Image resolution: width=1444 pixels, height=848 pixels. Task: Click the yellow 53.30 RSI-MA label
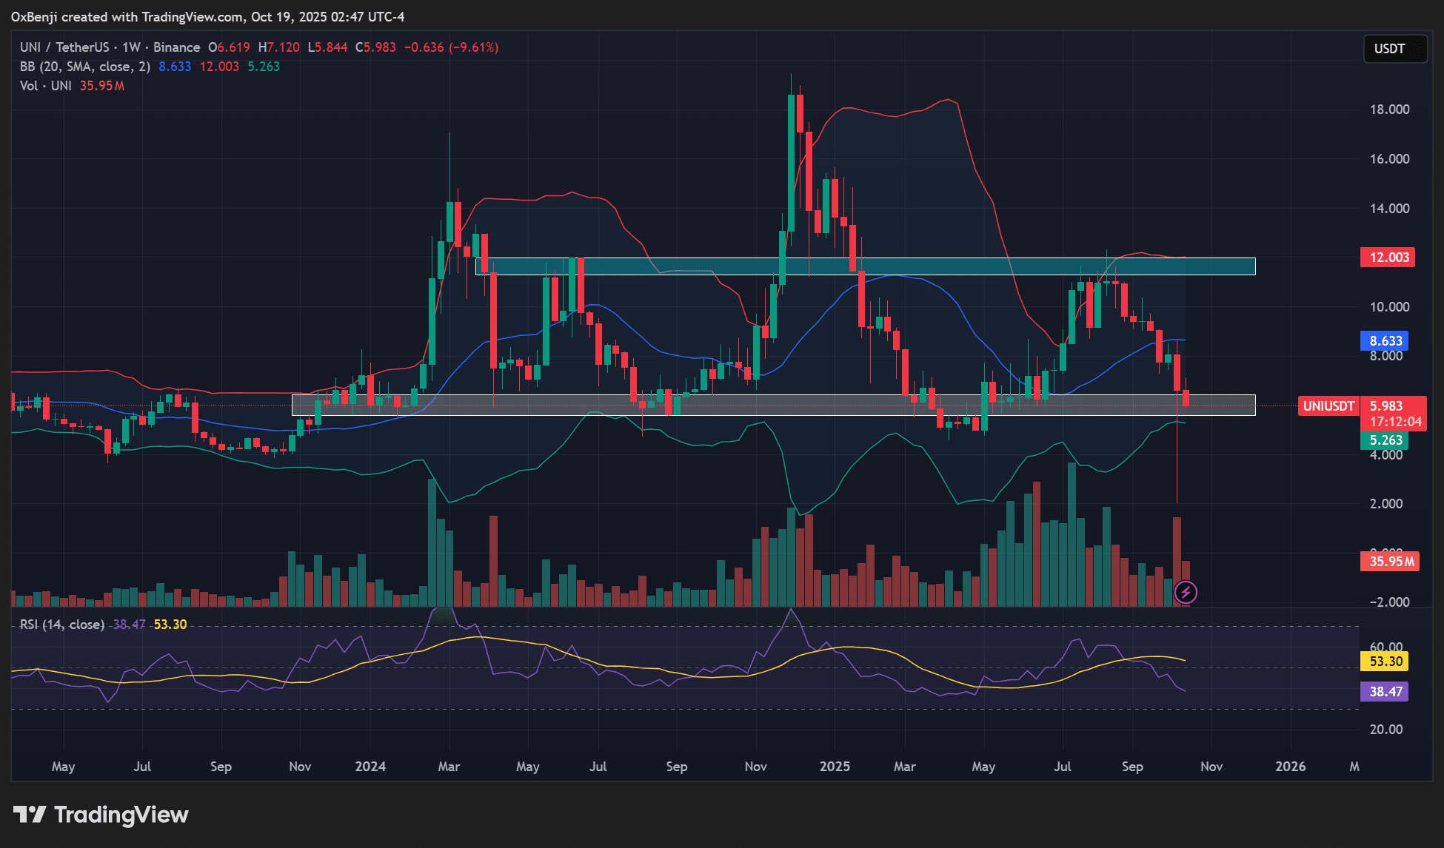click(x=1385, y=662)
